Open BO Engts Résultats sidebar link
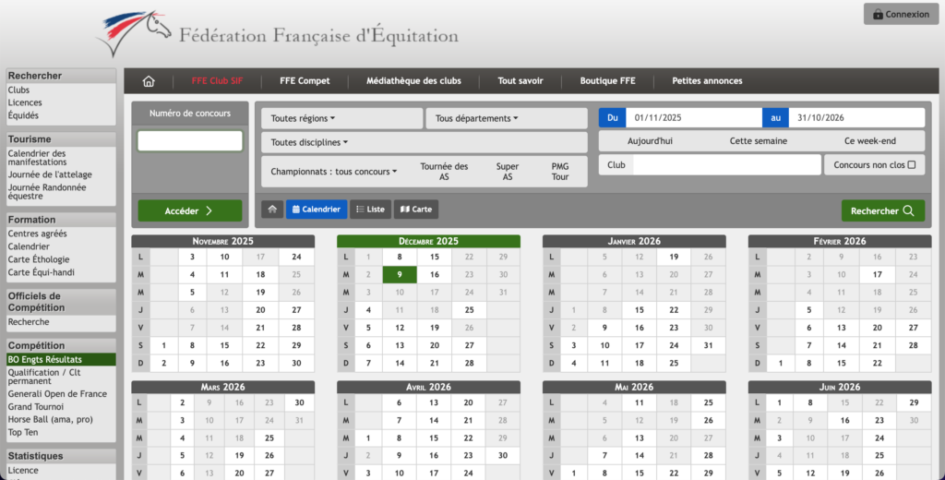945x480 pixels. pyautogui.click(x=45, y=359)
